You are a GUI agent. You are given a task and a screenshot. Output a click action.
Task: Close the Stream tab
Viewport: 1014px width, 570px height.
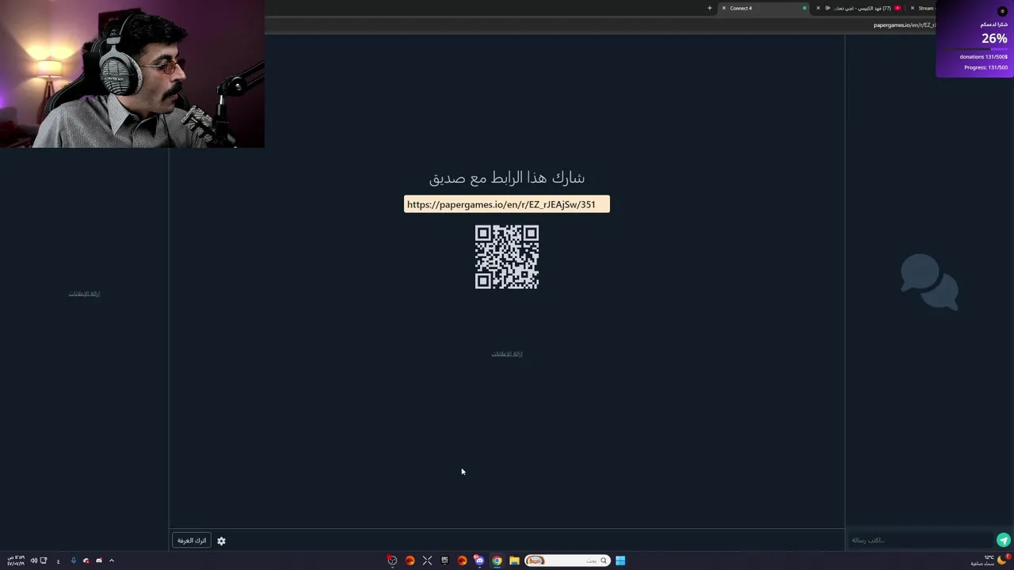(912, 8)
